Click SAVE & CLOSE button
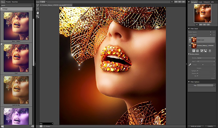218x128 pixels. (196, 126)
